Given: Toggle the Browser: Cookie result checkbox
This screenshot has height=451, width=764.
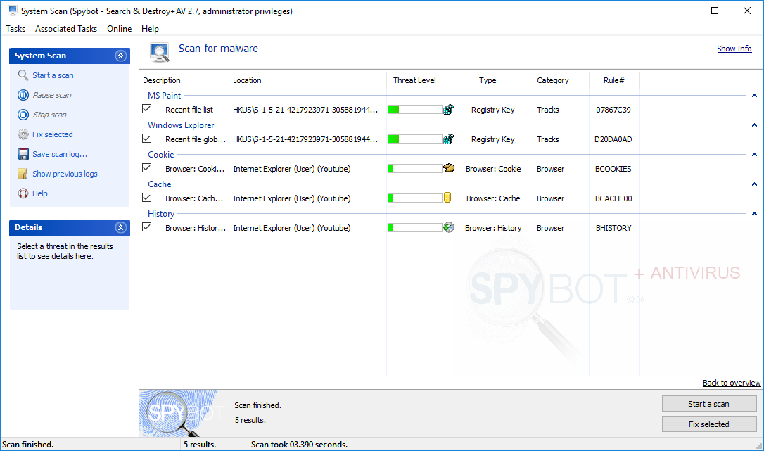Looking at the screenshot, I should pyautogui.click(x=146, y=167).
